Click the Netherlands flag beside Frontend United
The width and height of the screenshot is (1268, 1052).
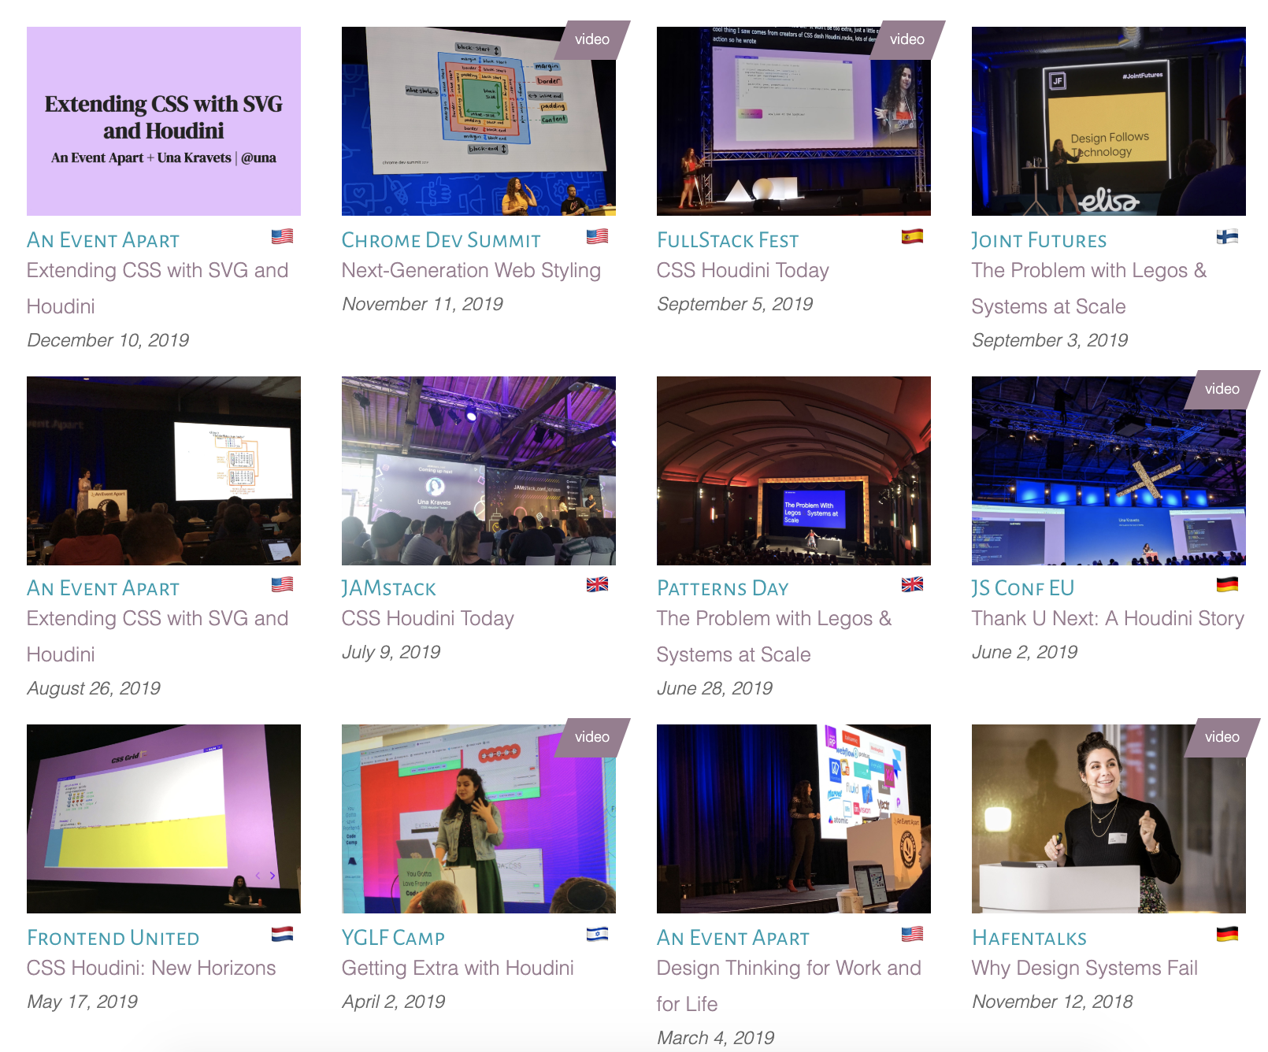[x=282, y=935]
